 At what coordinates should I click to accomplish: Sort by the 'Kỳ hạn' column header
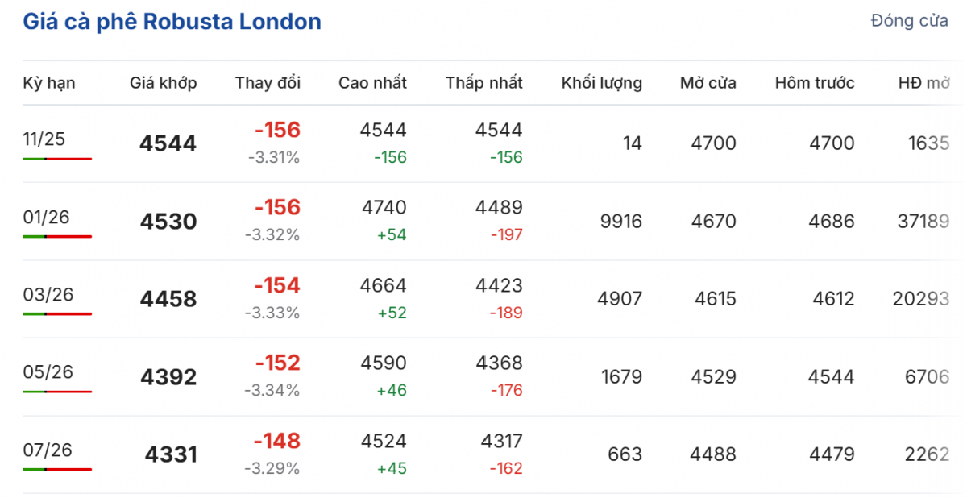click(x=49, y=82)
